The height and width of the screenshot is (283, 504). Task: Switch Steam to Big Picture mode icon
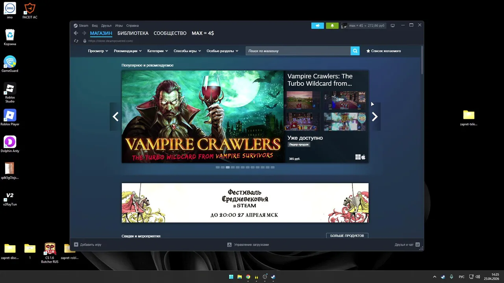(393, 26)
